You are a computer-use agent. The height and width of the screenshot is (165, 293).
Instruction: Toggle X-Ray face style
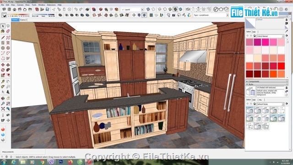[x=148, y=9]
